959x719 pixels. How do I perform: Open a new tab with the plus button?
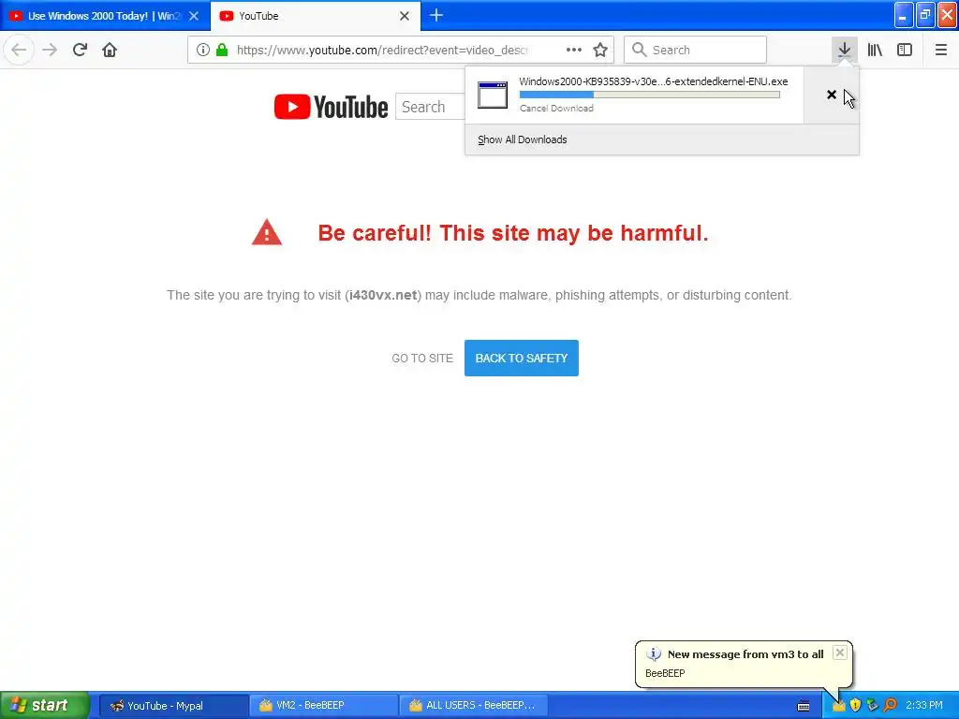point(436,15)
